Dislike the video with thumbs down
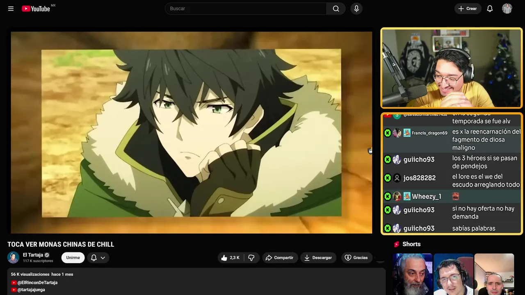The height and width of the screenshot is (295, 525). point(251,258)
